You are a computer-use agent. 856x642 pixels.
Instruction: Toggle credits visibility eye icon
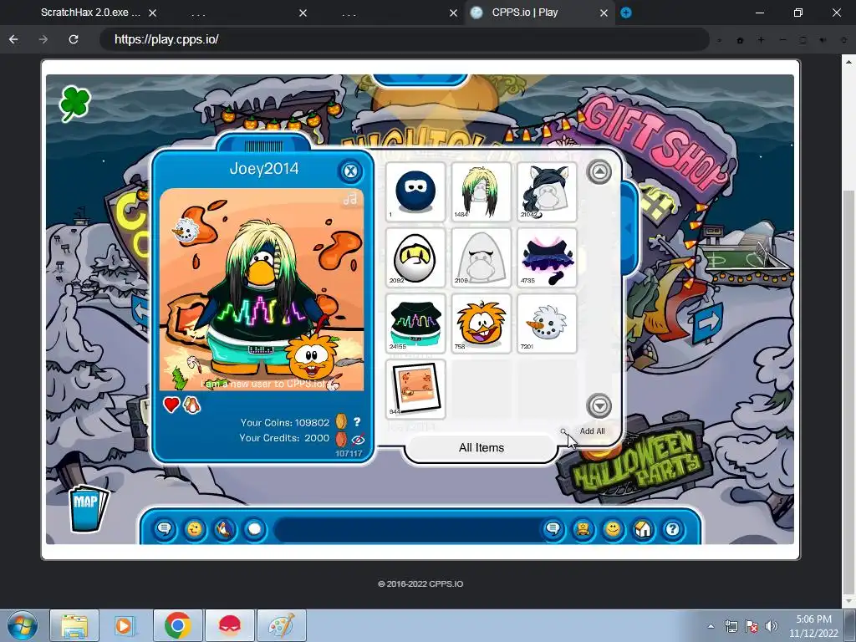click(x=358, y=439)
